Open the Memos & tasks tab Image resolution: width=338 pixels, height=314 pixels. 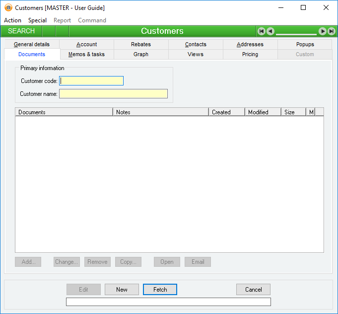(86, 54)
